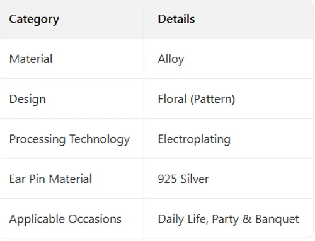Click the word Technology in third row
This screenshot has width=315, height=241.
100,139
